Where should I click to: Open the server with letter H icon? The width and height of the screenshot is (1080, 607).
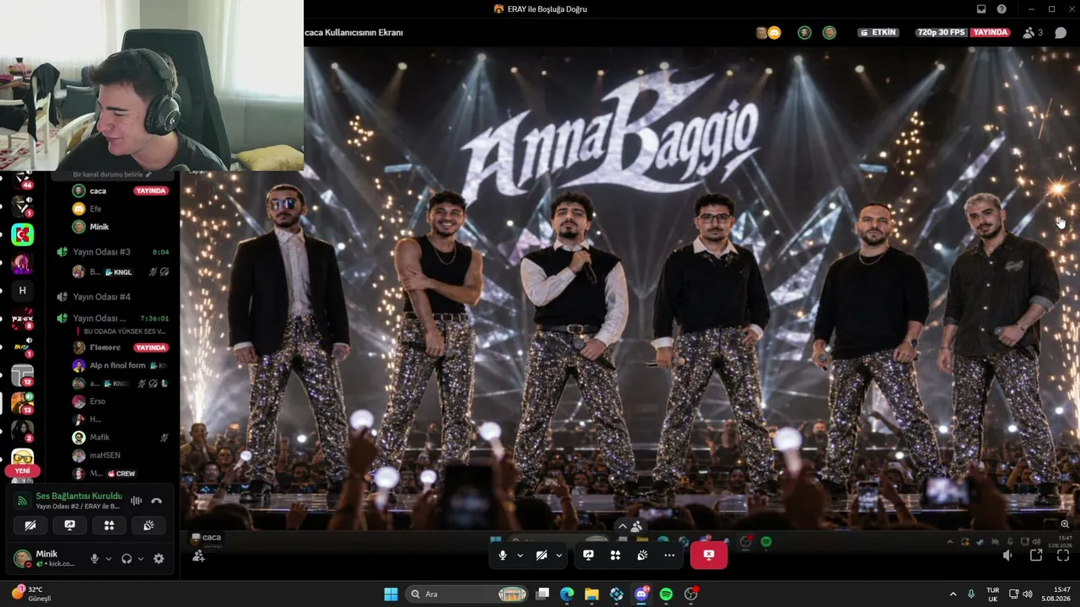(23, 290)
